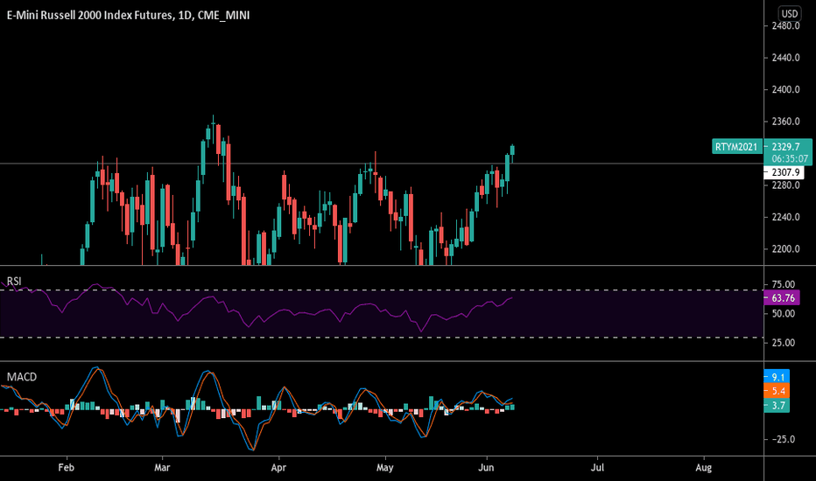Click the 2400.0 price axis label
Viewport: 816px width, 481px height.
pyautogui.click(x=785, y=89)
